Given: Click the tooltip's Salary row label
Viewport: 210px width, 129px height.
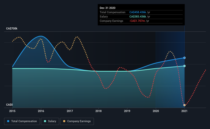Looking at the screenshot, I should click(104, 17).
